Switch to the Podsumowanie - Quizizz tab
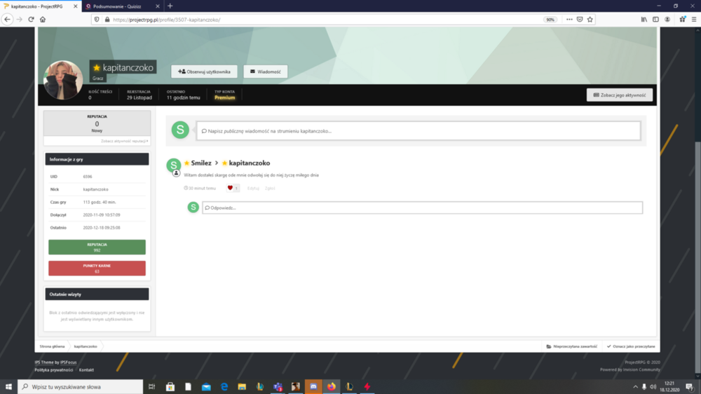 123,6
